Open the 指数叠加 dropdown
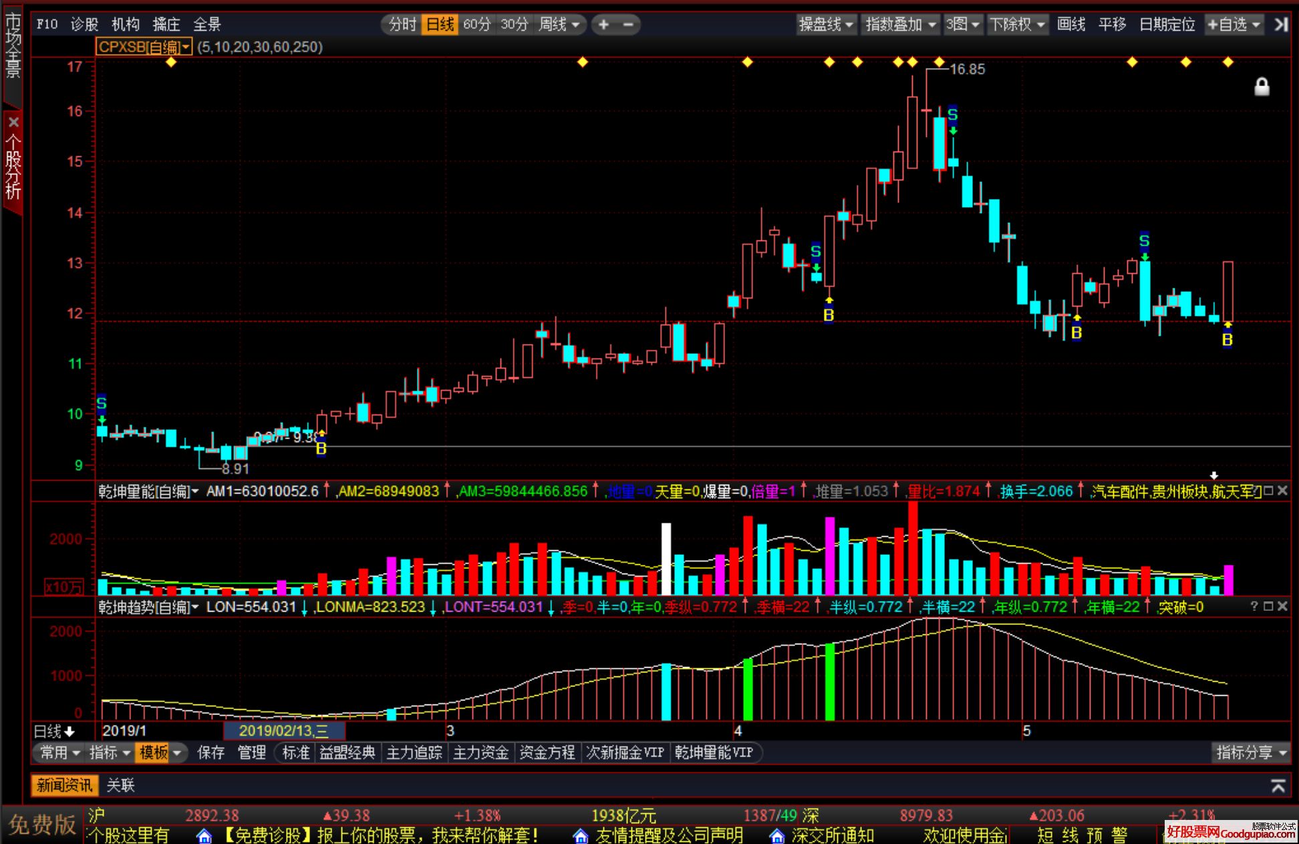The width and height of the screenshot is (1299, 844). [900, 25]
